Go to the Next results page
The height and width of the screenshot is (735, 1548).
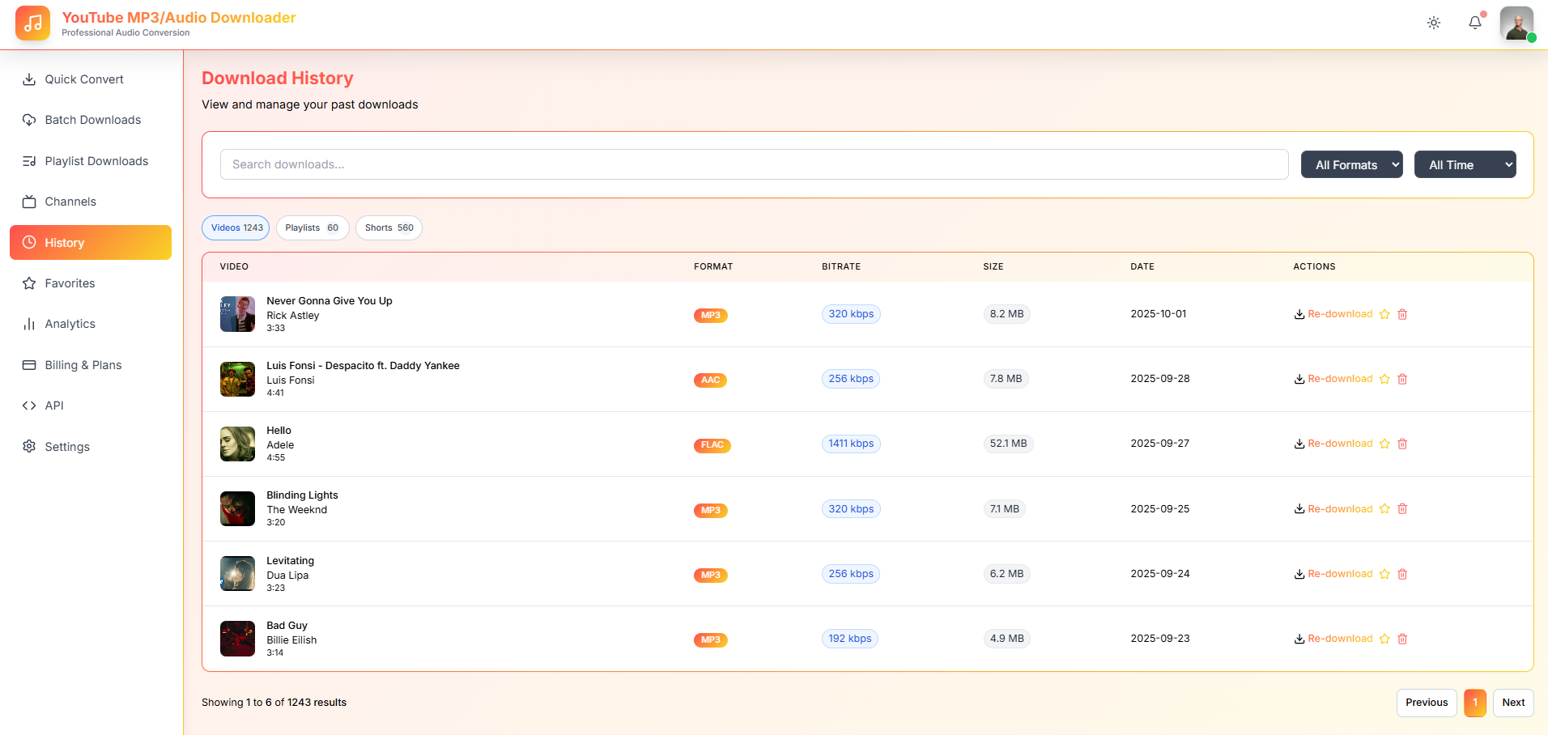click(x=1512, y=703)
